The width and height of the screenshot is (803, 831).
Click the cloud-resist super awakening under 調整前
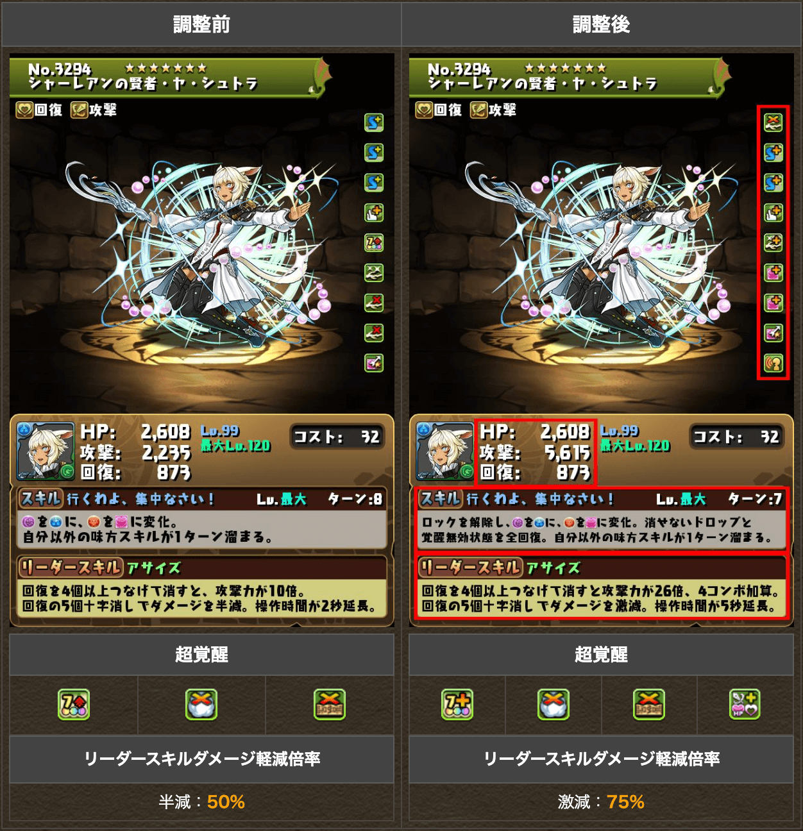tap(201, 705)
